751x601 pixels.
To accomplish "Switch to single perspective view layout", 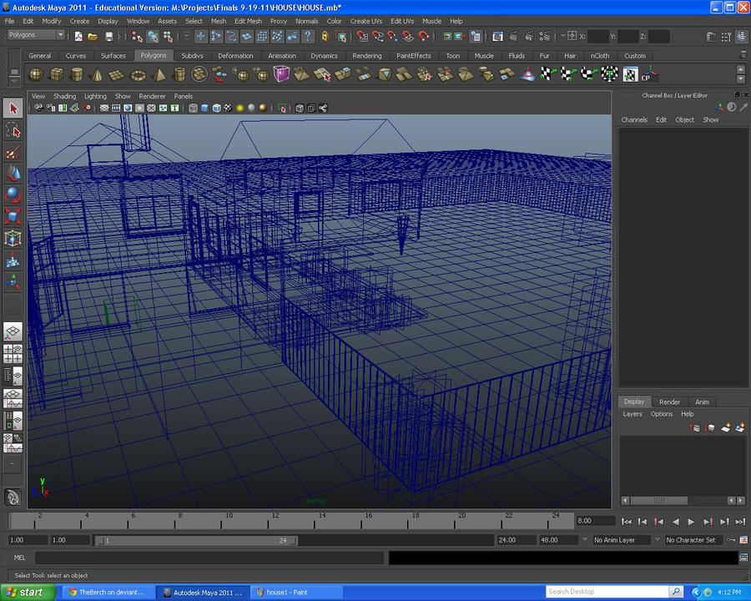I will pos(13,331).
